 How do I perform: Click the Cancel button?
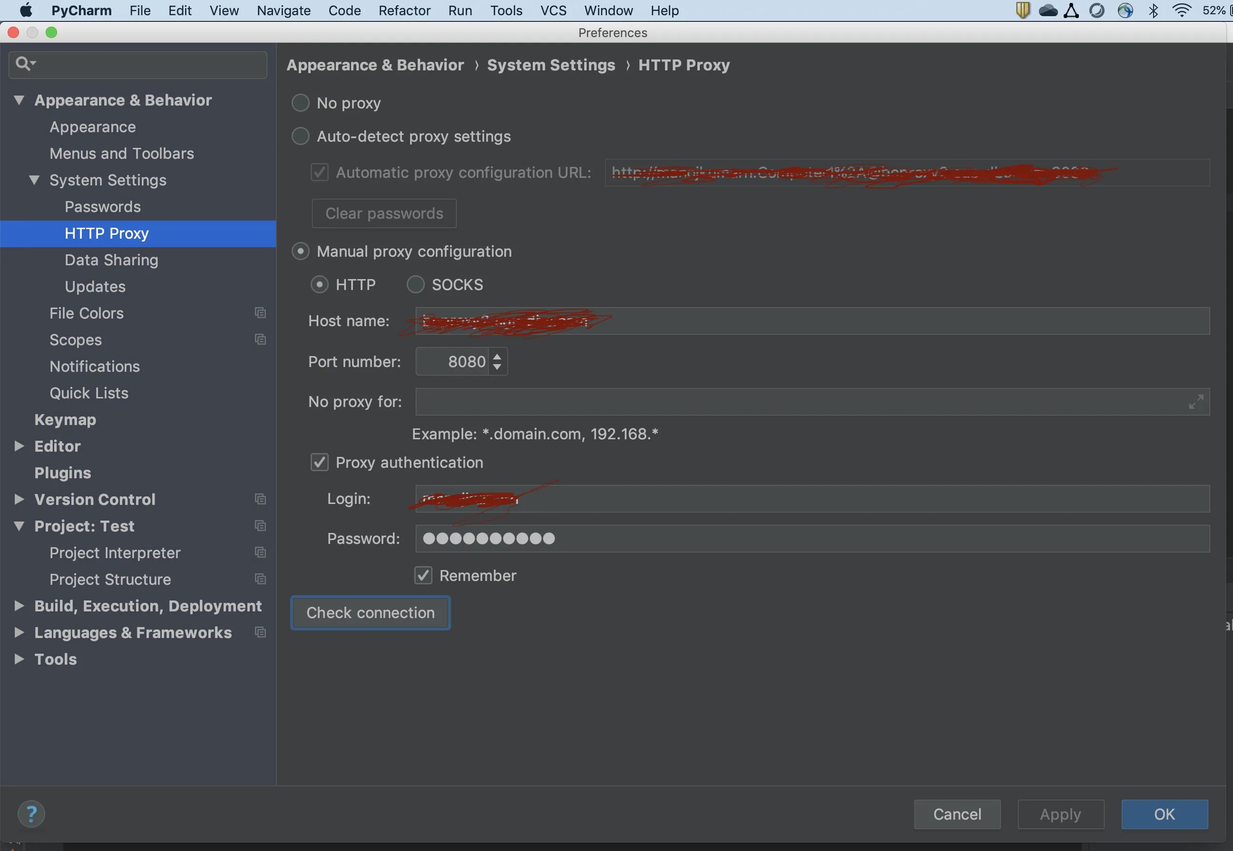coord(957,813)
